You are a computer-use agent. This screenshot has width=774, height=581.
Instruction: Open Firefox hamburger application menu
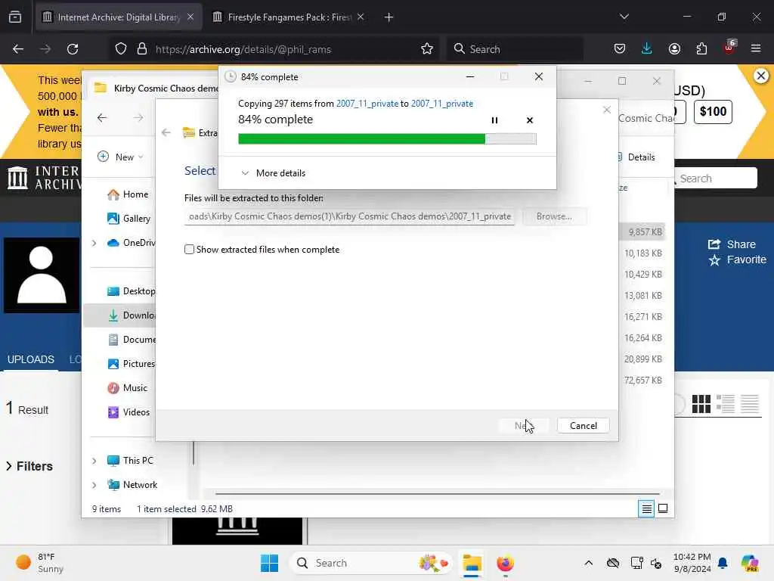[756, 48]
